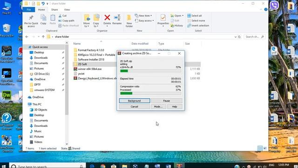
Task: Select This PC in navigation pane
Action: (37, 105)
